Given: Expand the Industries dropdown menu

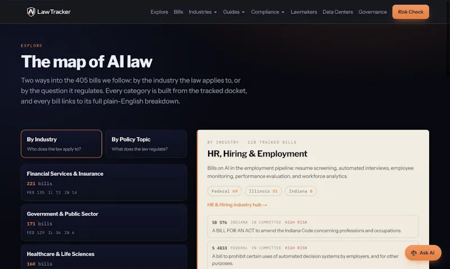Looking at the screenshot, I should 202,12.
